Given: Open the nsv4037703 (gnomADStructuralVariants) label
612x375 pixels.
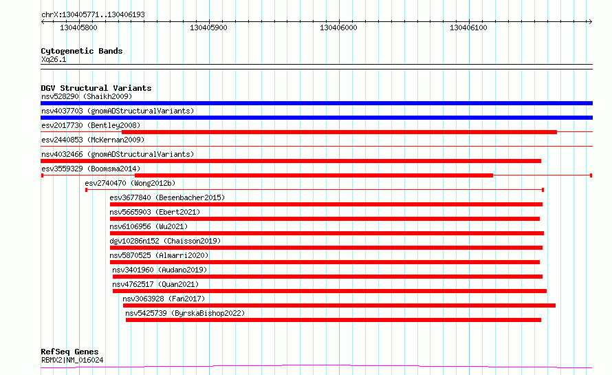Looking at the screenshot, I should [x=118, y=111].
